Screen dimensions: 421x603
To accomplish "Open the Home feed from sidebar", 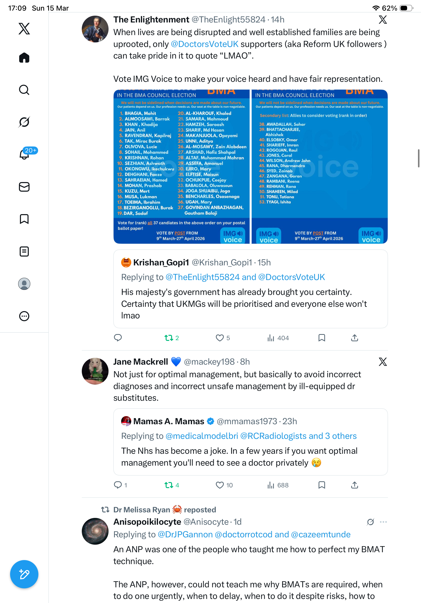I will (24, 58).
